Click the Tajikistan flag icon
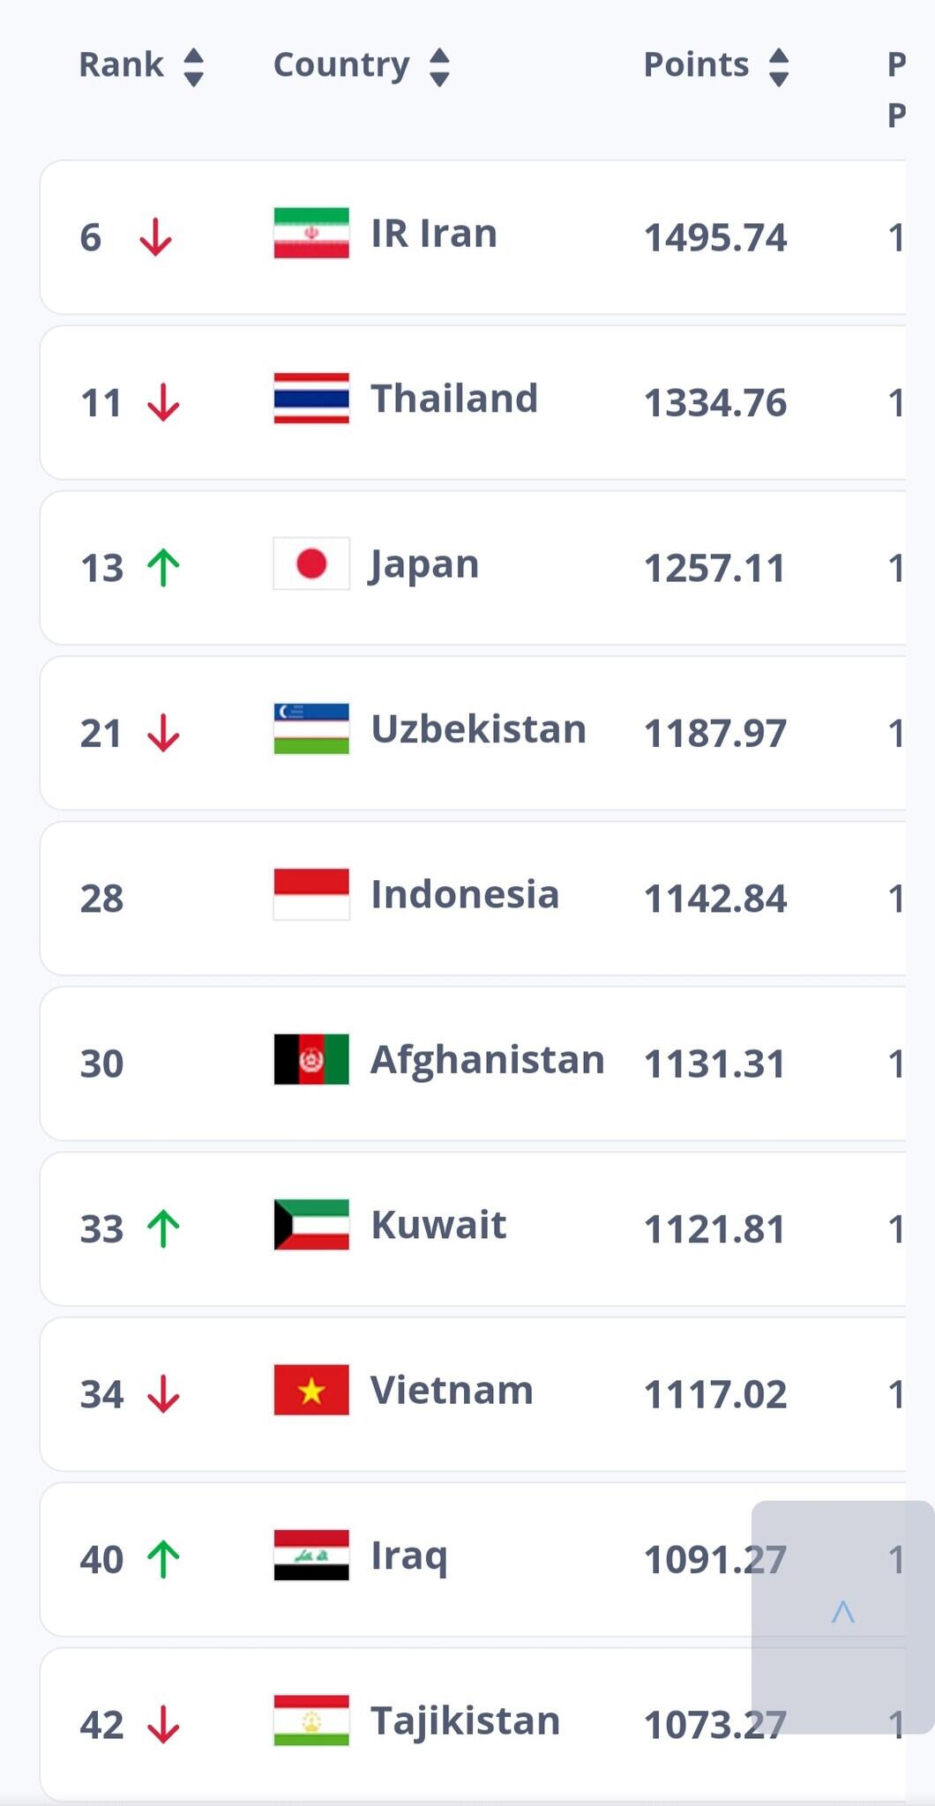The width and height of the screenshot is (935, 1806). (x=311, y=1720)
